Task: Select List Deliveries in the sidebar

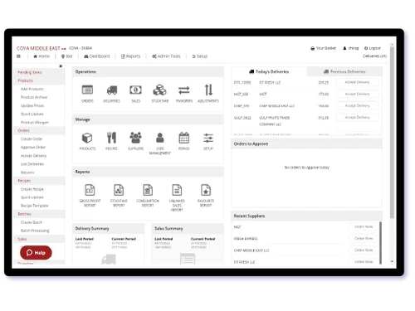Action: pyautogui.click(x=32, y=164)
